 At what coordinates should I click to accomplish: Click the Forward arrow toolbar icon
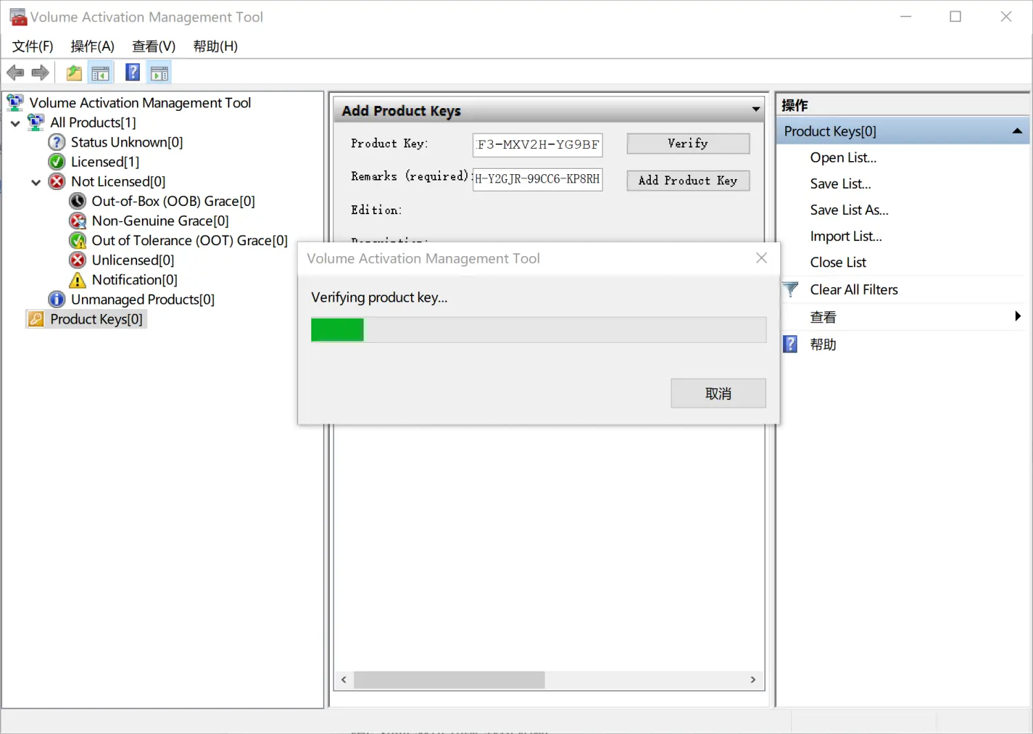click(x=41, y=73)
